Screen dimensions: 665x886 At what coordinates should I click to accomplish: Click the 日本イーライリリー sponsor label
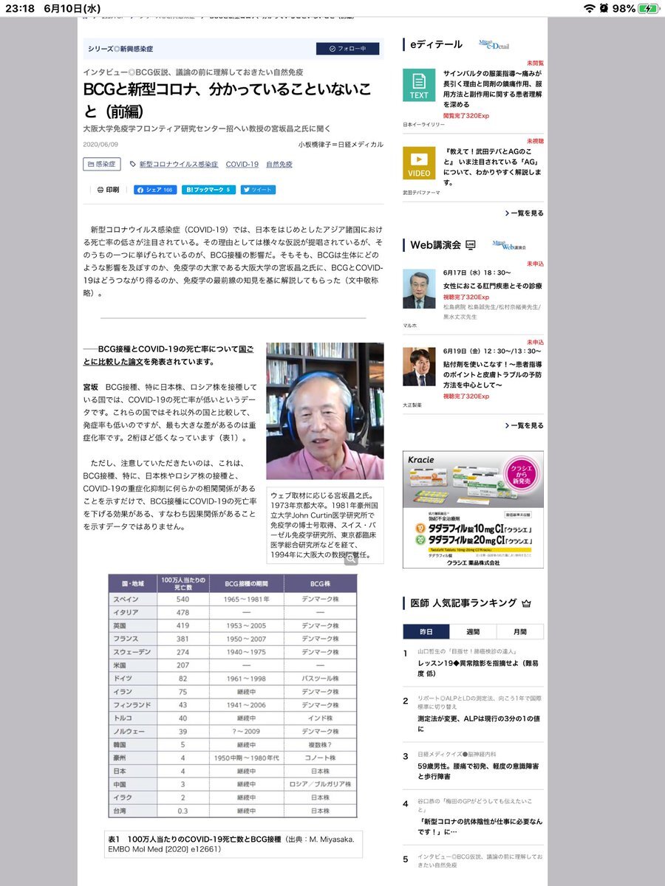(424, 125)
